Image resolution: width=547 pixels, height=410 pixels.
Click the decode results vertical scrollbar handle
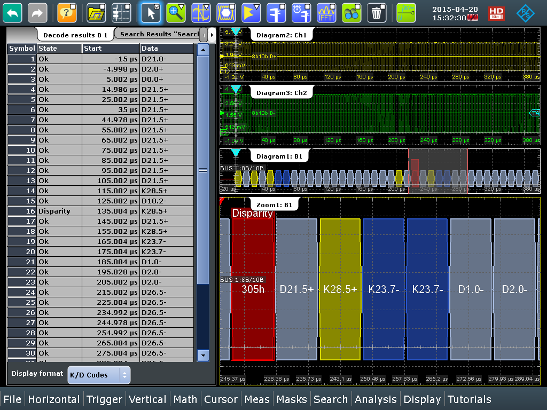click(x=203, y=170)
